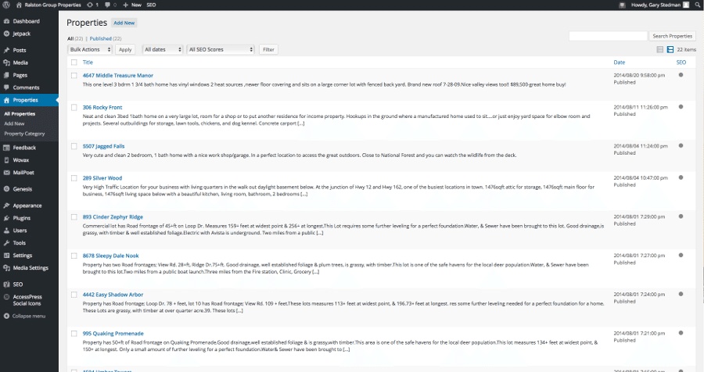Click the MailPoet envelope icon
The height and width of the screenshot is (372, 704).
point(6,172)
